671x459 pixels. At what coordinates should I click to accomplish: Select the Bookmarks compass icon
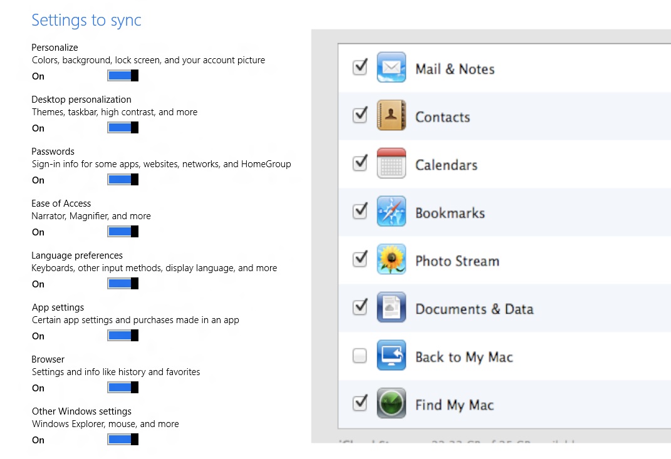tap(391, 212)
